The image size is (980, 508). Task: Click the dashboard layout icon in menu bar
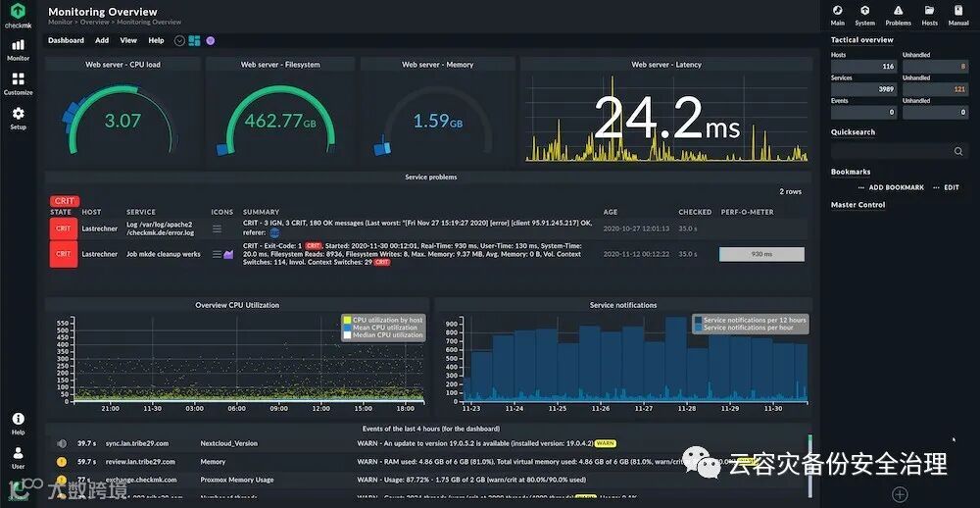(194, 40)
